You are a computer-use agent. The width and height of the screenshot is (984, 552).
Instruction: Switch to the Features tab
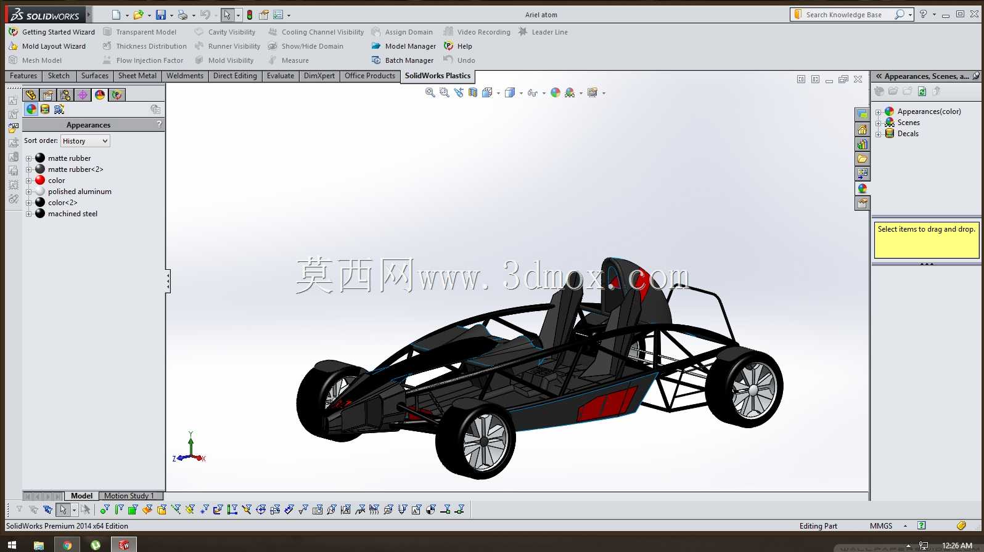point(23,76)
